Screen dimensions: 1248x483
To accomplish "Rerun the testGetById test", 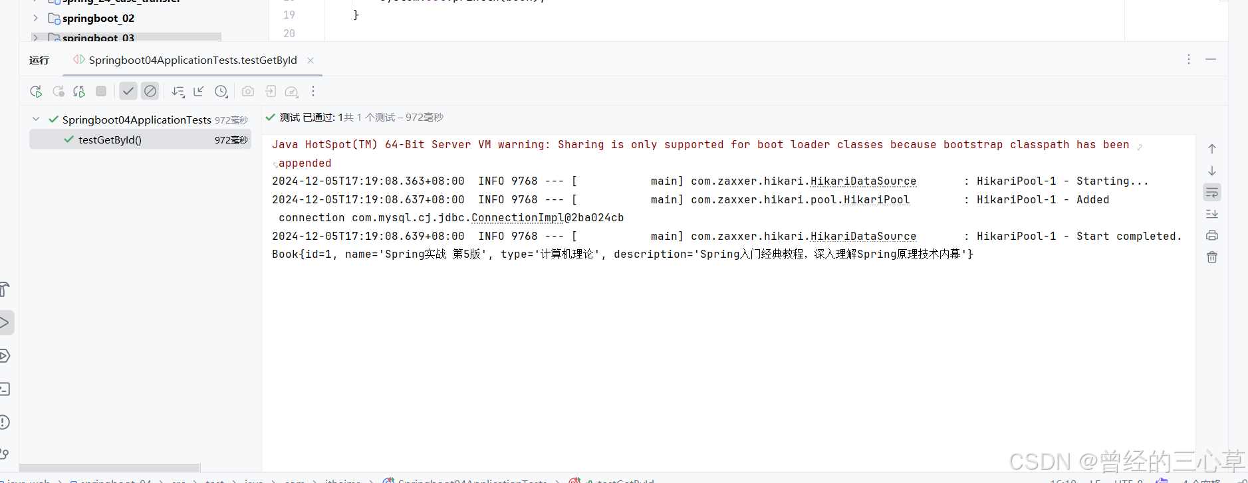I will 36,92.
